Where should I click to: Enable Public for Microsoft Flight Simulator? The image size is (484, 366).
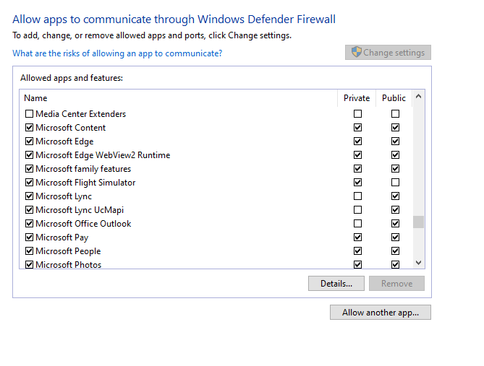click(x=395, y=183)
